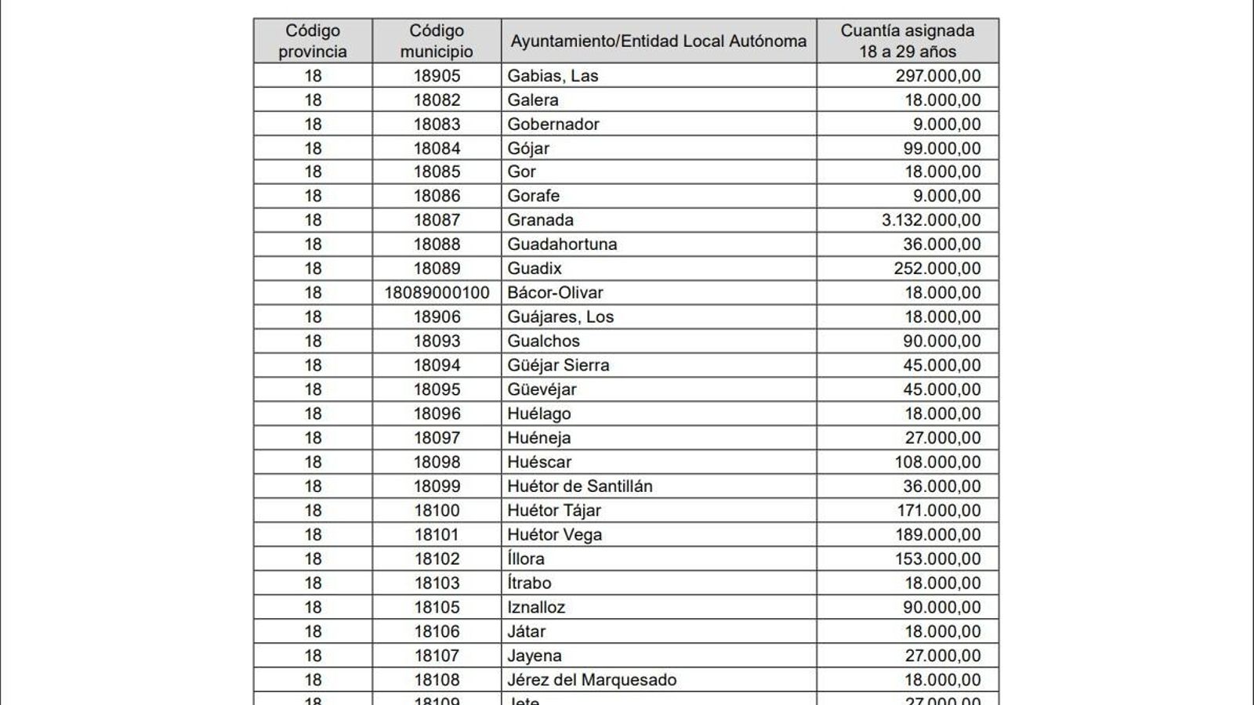Select the "Güéjar Sierra" name cell
Screen dimensions: 1254x705
click(x=558, y=365)
